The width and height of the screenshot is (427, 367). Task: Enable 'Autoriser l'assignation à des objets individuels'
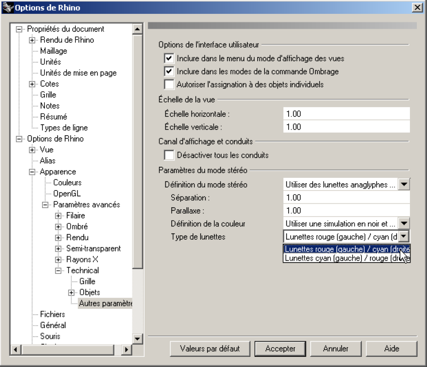(x=169, y=84)
